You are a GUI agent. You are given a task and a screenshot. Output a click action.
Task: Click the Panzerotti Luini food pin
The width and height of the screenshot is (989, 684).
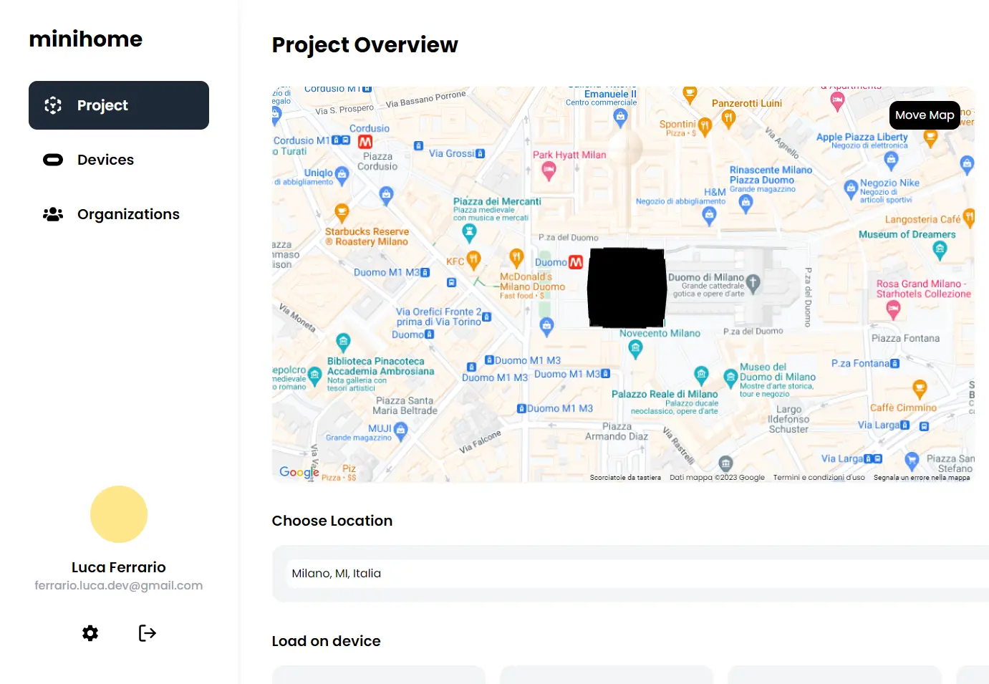728,119
